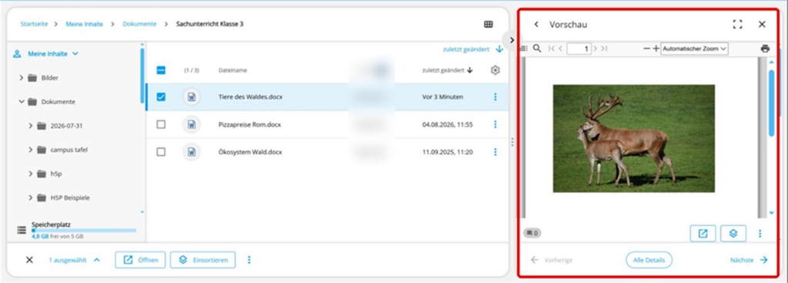
Task: Toggle the select-all checkbox in header
Action: 161,70
